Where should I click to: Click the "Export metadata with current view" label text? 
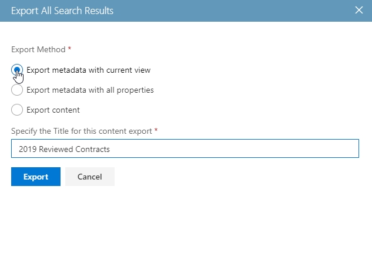(89, 70)
